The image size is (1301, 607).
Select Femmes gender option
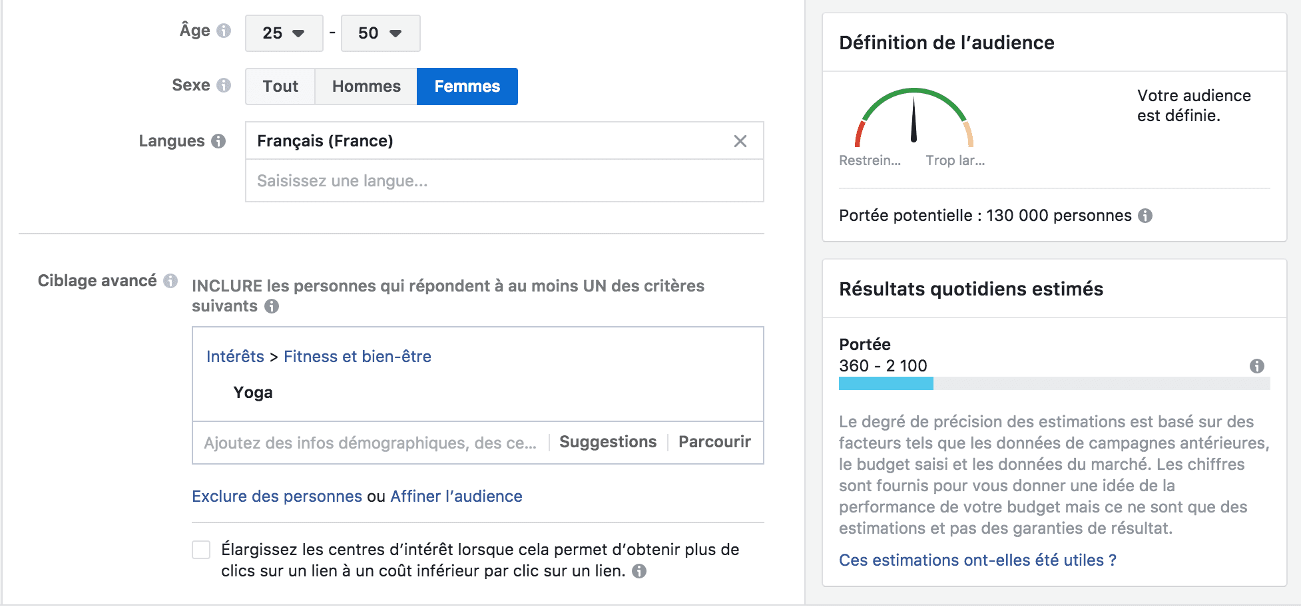(x=467, y=87)
